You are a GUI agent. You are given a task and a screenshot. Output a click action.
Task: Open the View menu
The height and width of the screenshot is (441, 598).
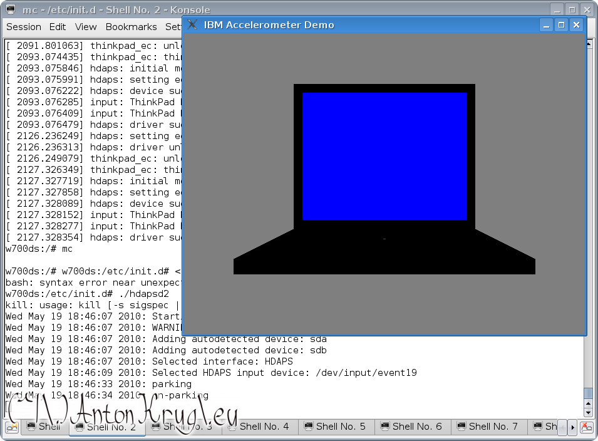(x=86, y=27)
